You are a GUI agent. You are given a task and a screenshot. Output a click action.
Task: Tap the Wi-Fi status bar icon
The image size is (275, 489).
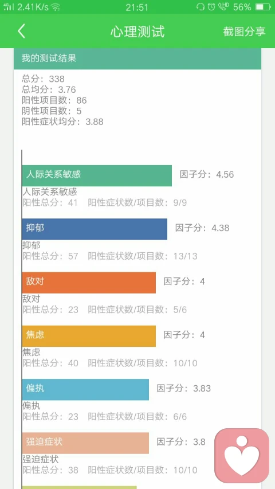coord(56,7)
